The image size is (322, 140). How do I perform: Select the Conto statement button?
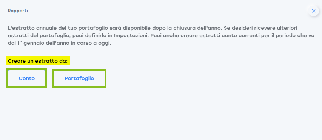[x=27, y=78]
